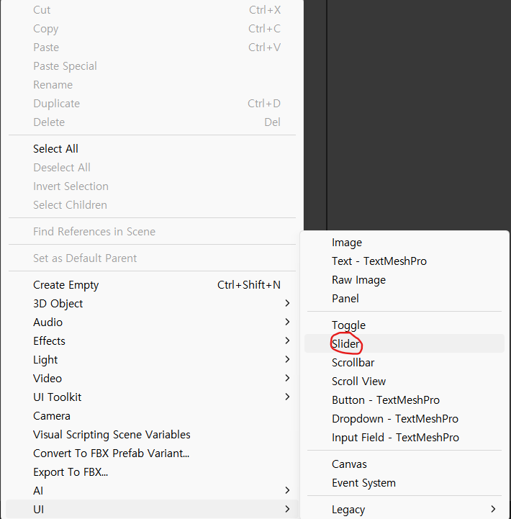Create a Scroll View element
Screen dimensions: 511x519
click(404, 382)
